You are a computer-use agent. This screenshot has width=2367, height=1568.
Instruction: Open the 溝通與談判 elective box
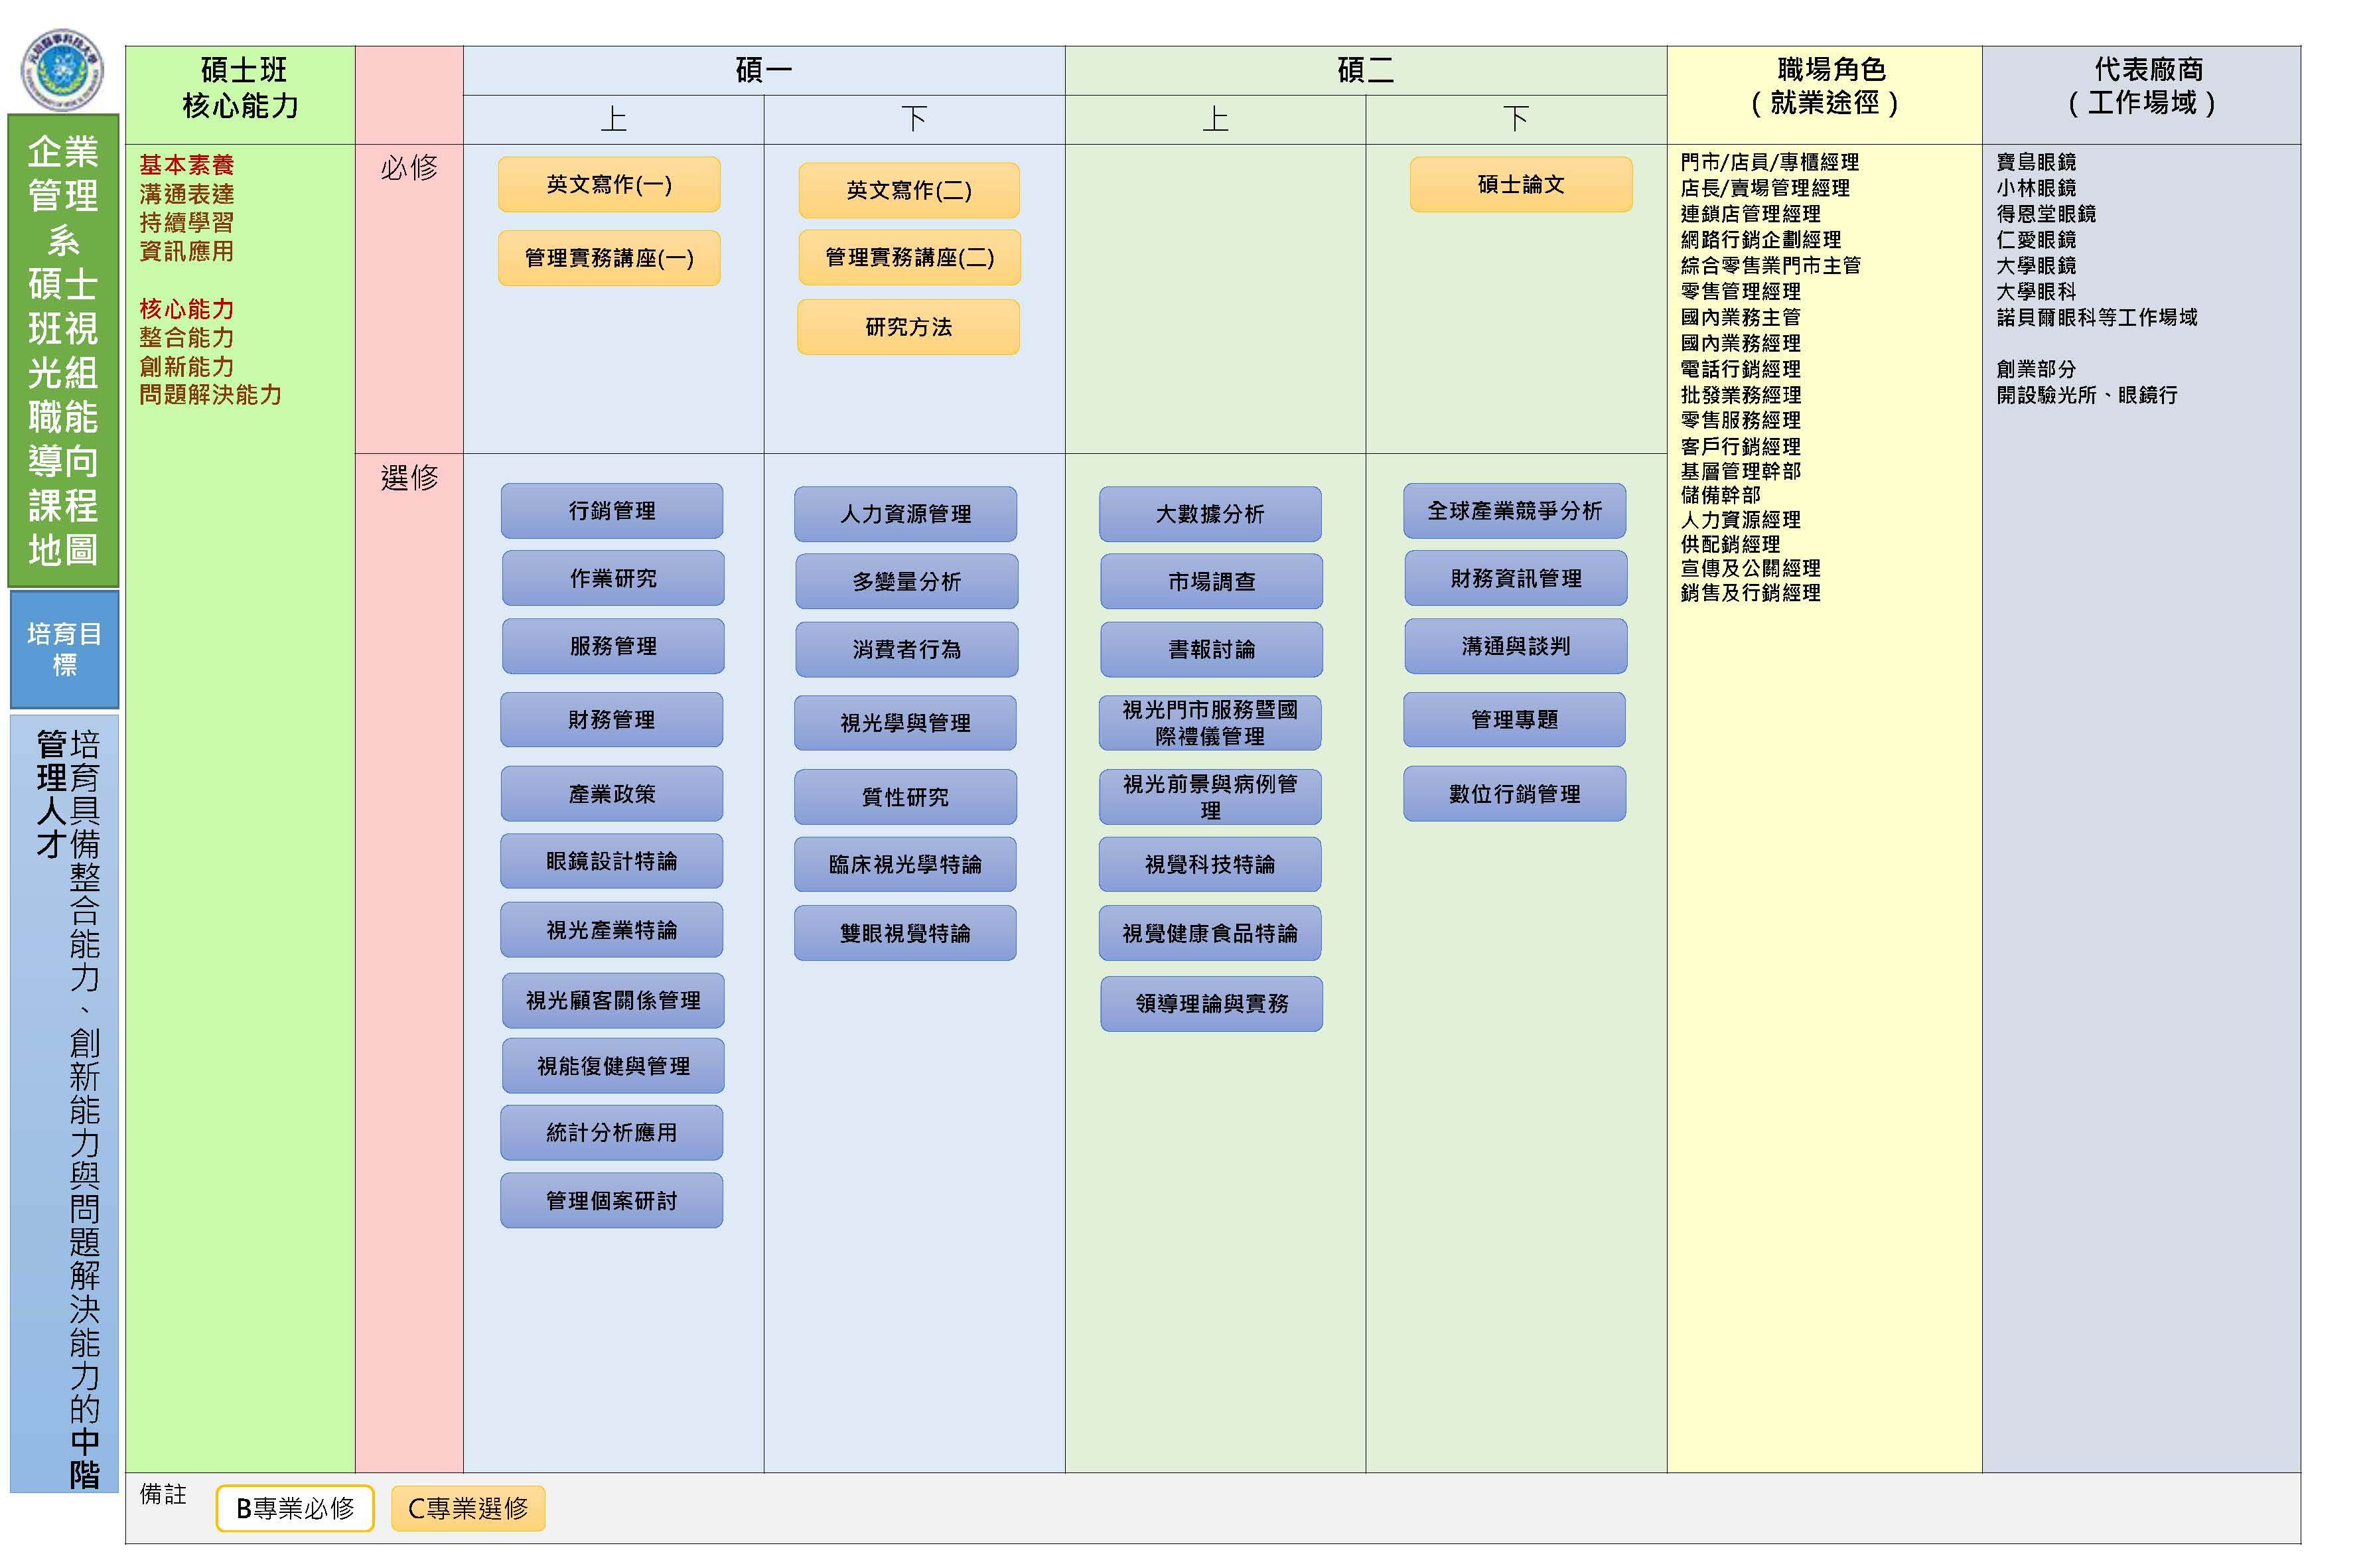coord(1516,646)
